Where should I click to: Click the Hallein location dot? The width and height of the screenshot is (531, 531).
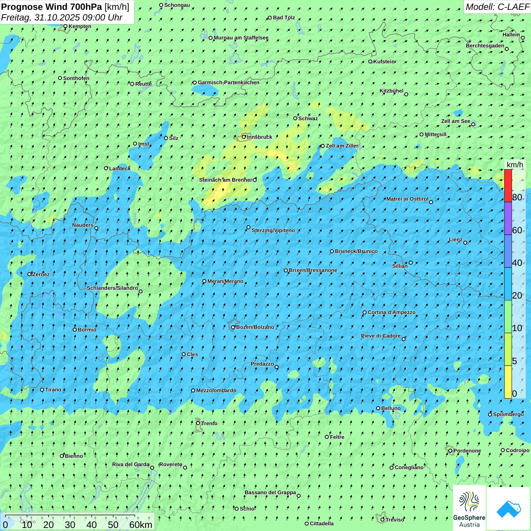tap(523, 38)
